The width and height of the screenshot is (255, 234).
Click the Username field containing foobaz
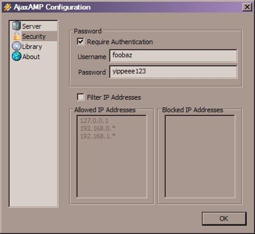pos(173,56)
